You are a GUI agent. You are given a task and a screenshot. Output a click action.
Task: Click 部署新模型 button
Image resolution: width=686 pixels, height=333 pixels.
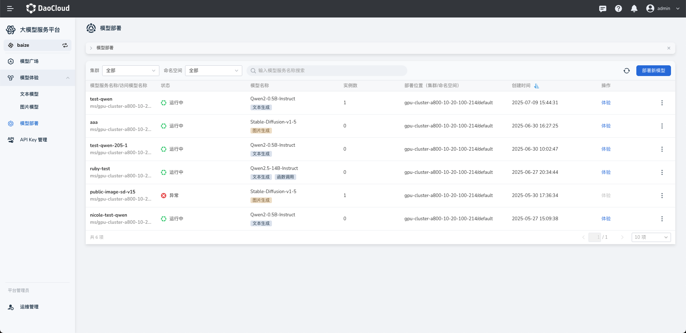click(653, 71)
